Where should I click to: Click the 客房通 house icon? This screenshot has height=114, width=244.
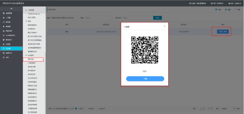click(4, 26)
